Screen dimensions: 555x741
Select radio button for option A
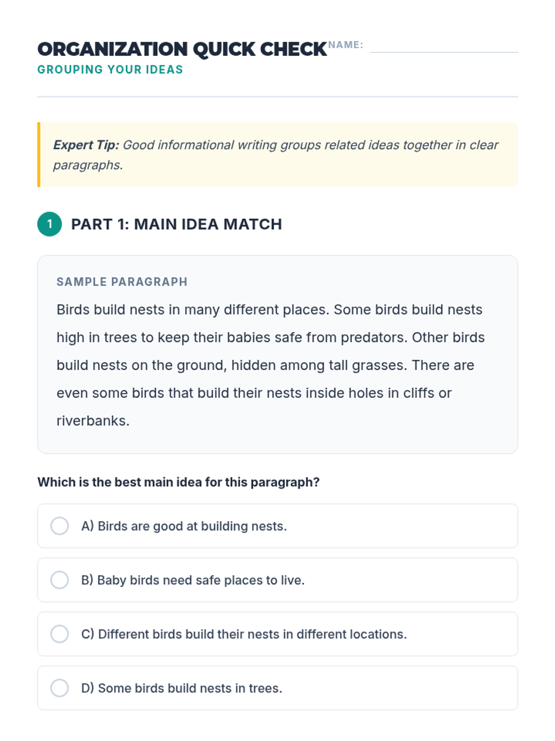click(60, 526)
